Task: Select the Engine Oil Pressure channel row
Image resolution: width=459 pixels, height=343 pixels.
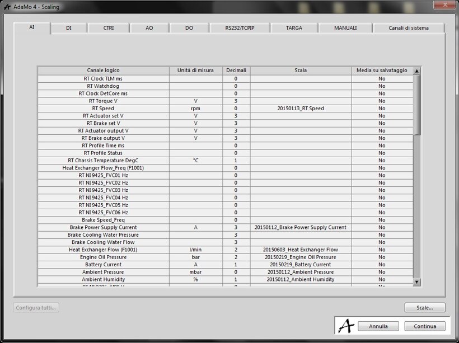Action: [104, 257]
